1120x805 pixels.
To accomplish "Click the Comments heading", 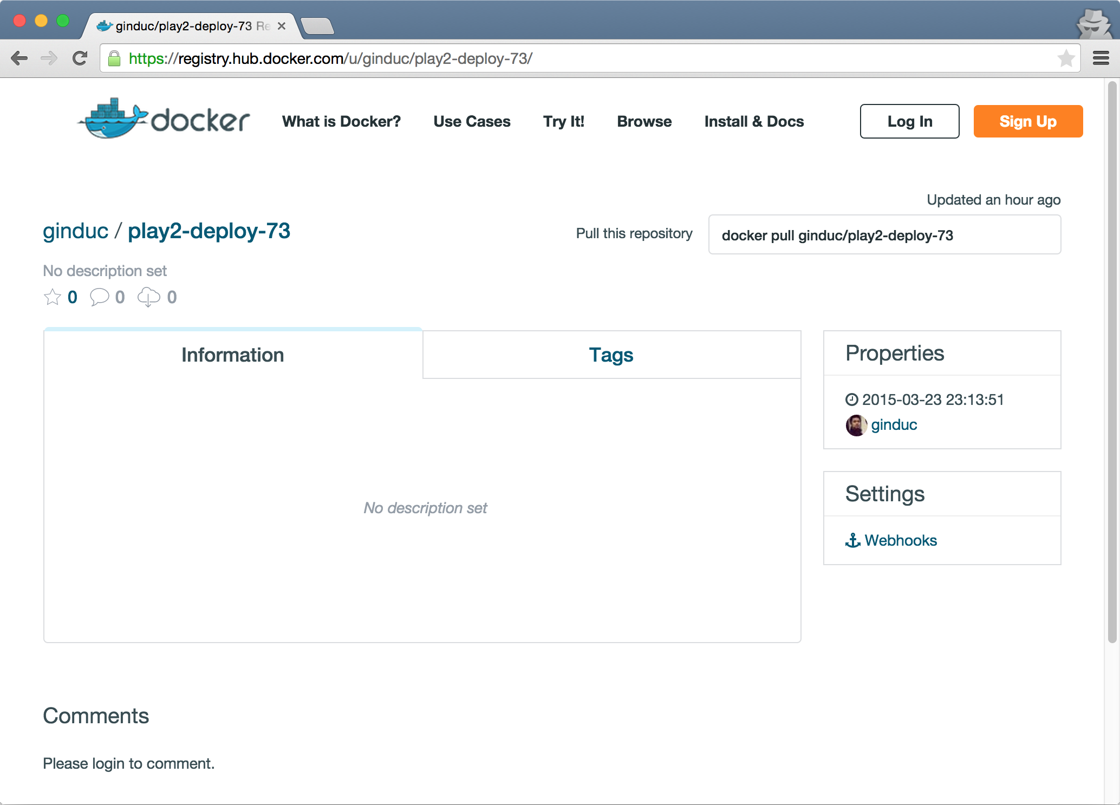I will coord(96,716).
